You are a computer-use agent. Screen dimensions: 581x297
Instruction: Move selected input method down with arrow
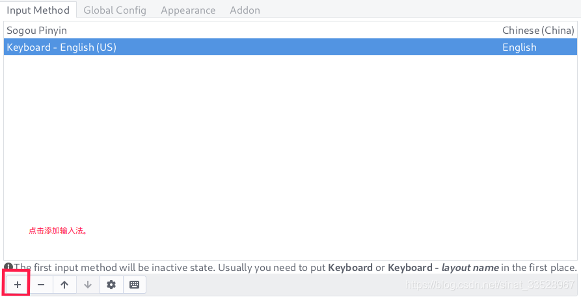pos(88,285)
